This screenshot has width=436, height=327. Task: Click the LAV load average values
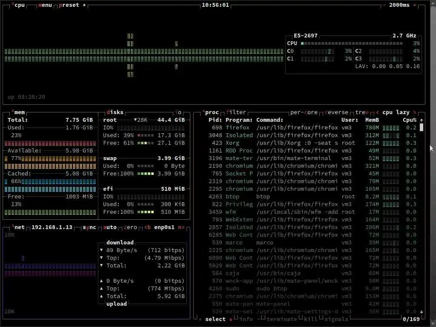[387, 66]
